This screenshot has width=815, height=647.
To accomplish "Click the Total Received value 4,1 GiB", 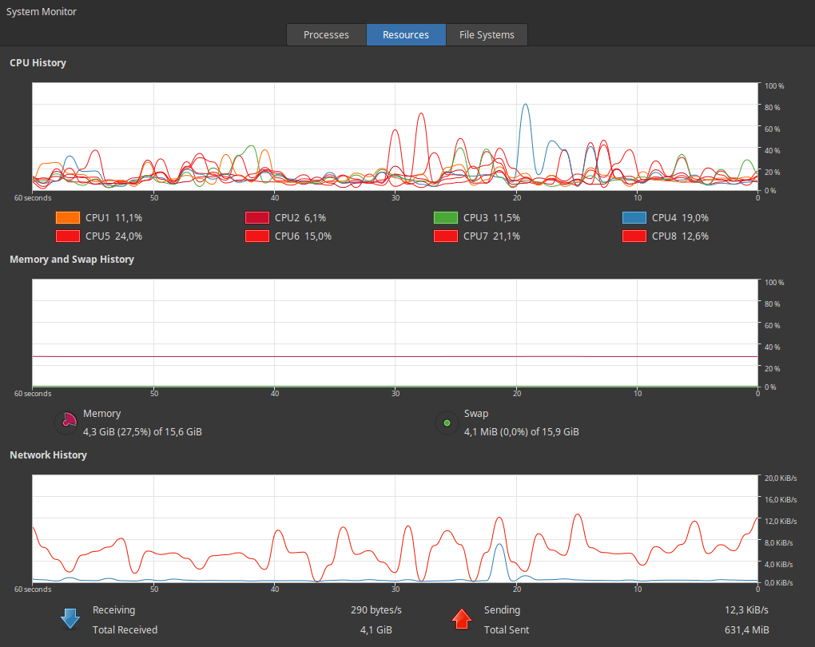I will (376, 629).
